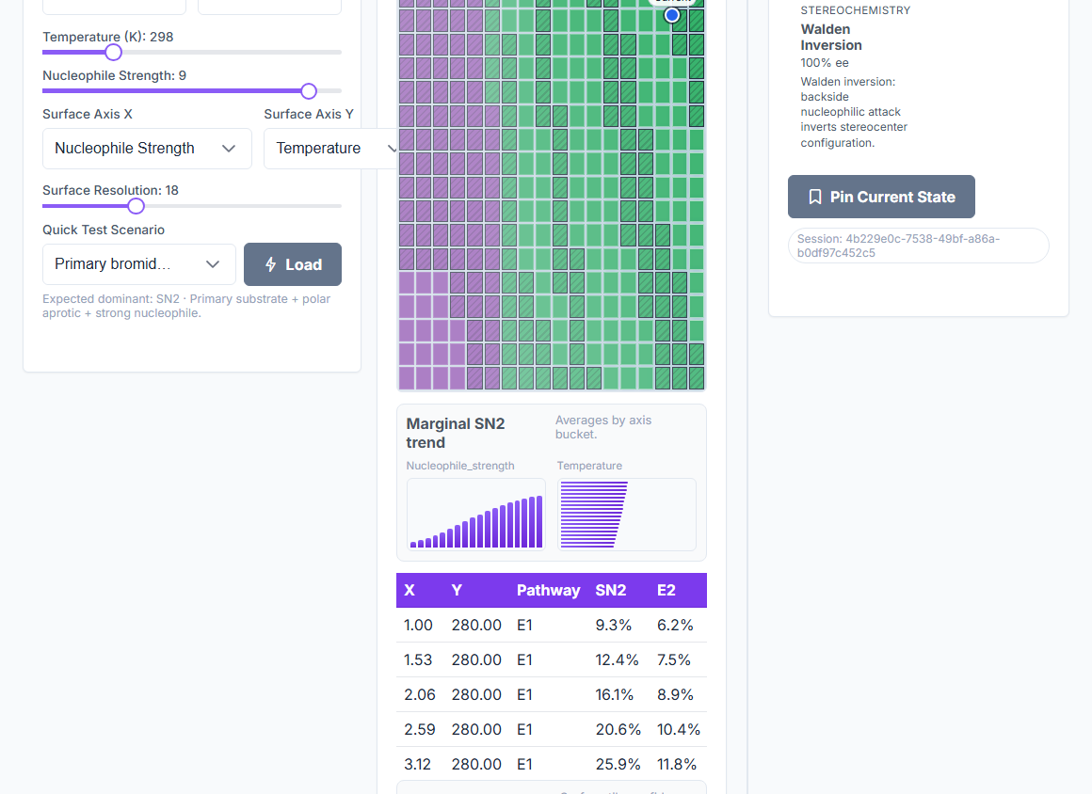
Task: Click the E2 column header
Action: 666,590
